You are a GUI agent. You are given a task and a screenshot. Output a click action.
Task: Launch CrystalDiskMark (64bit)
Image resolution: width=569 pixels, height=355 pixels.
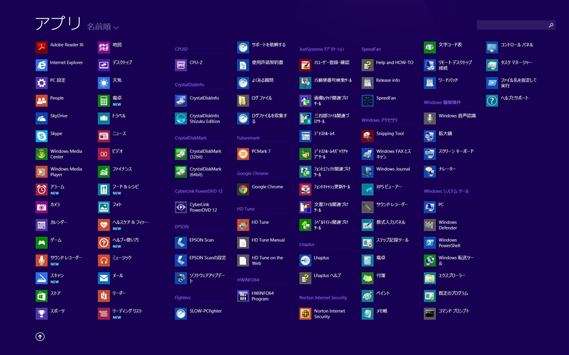click(x=198, y=172)
